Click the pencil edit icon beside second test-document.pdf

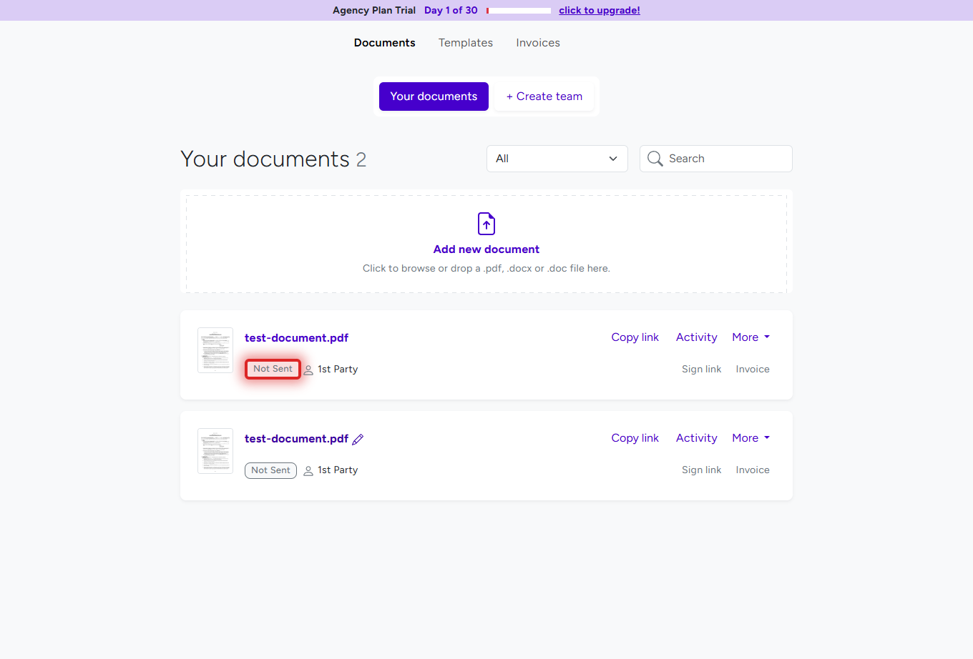click(x=358, y=439)
